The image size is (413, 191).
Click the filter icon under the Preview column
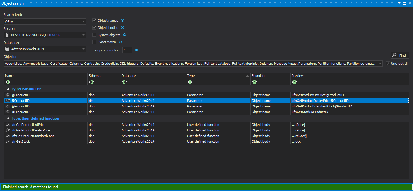(294, 82)
